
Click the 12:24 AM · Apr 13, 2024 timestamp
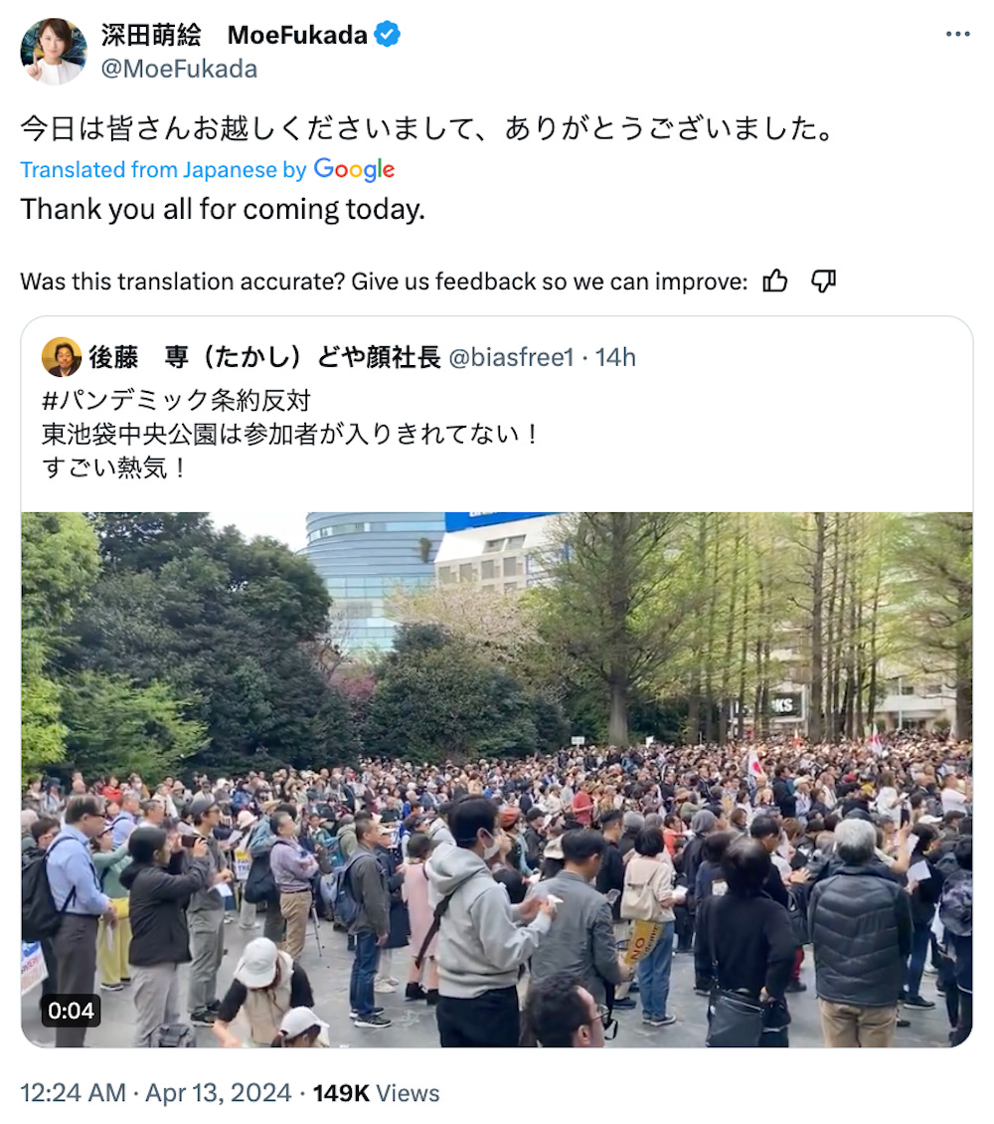pyautogui.click(x=155, y=1092)
